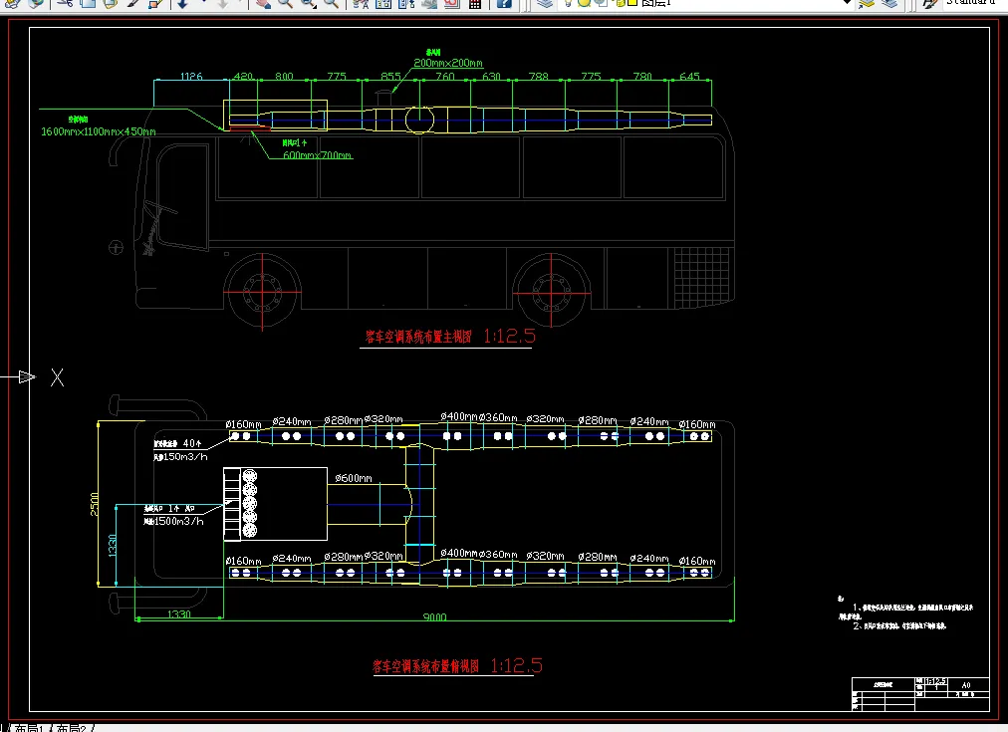Switch to the 布局1 layout tab

tap(28, 728)
